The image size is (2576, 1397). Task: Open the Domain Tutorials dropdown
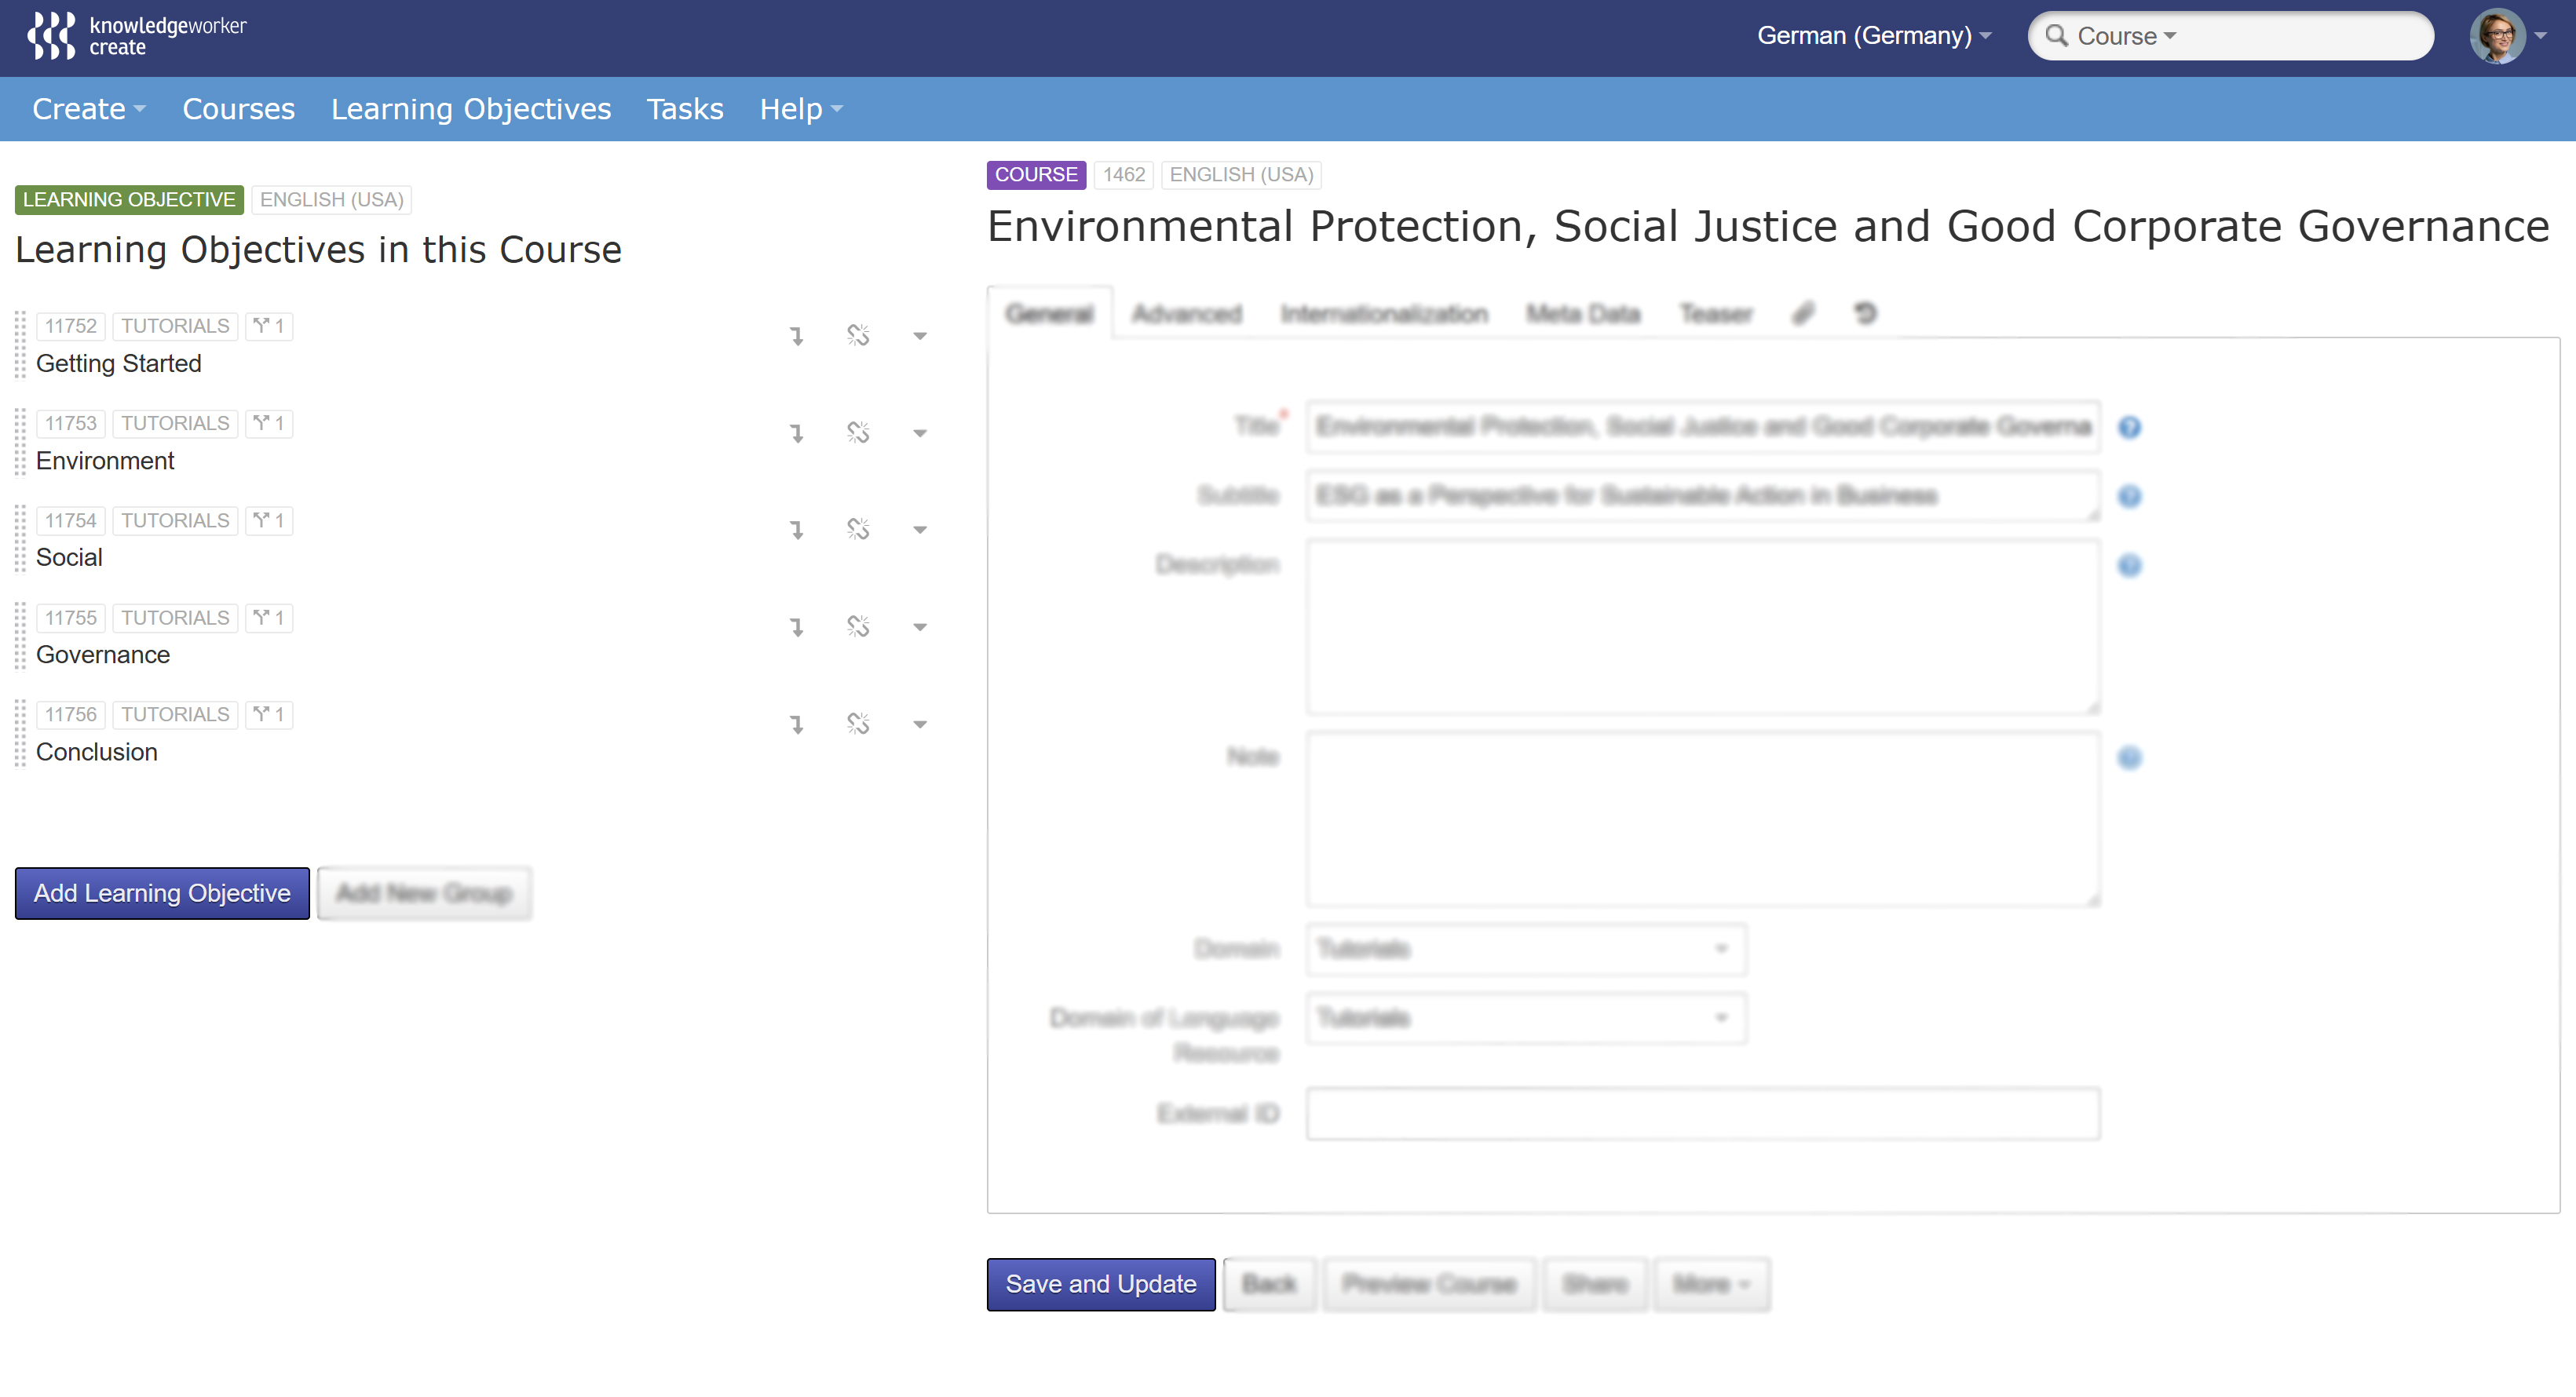click(x=1525, y=948)
